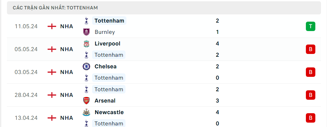Click red B badge for Liverpool match

pos(310,49)
